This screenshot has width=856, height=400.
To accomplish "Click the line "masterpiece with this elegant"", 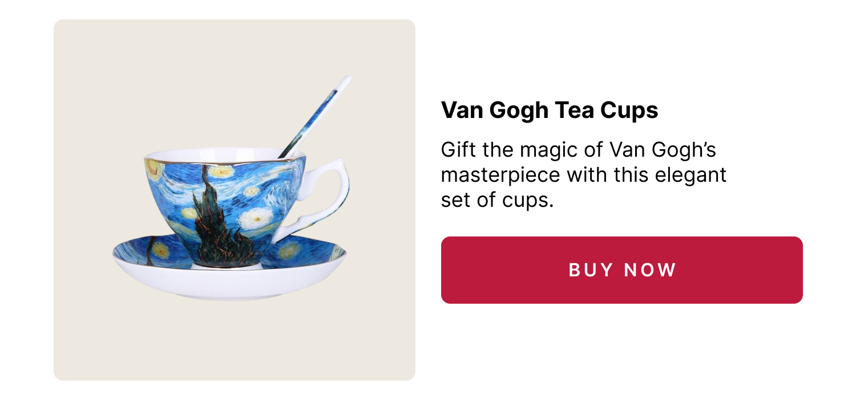I will pyautogui.click(x=584, y=175).
